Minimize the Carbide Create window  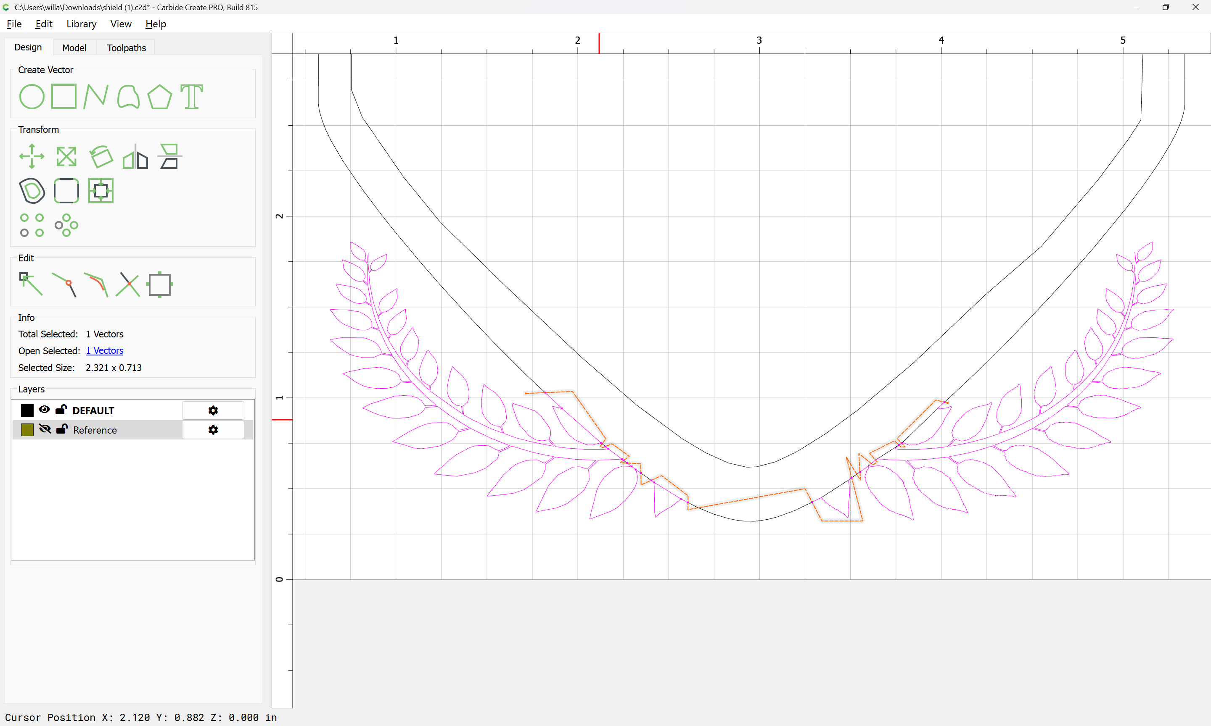[x=1137, y=7]
